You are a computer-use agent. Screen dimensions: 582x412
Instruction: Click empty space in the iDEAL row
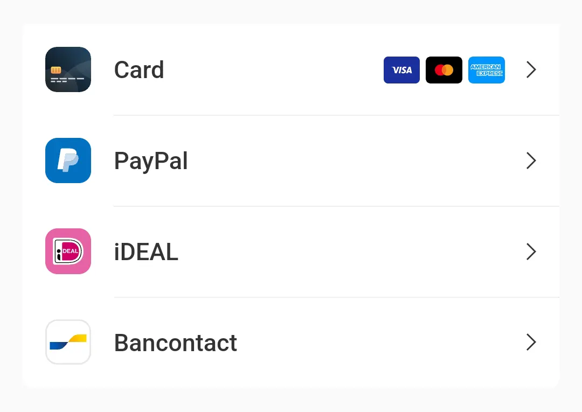[x=350, y=252]
